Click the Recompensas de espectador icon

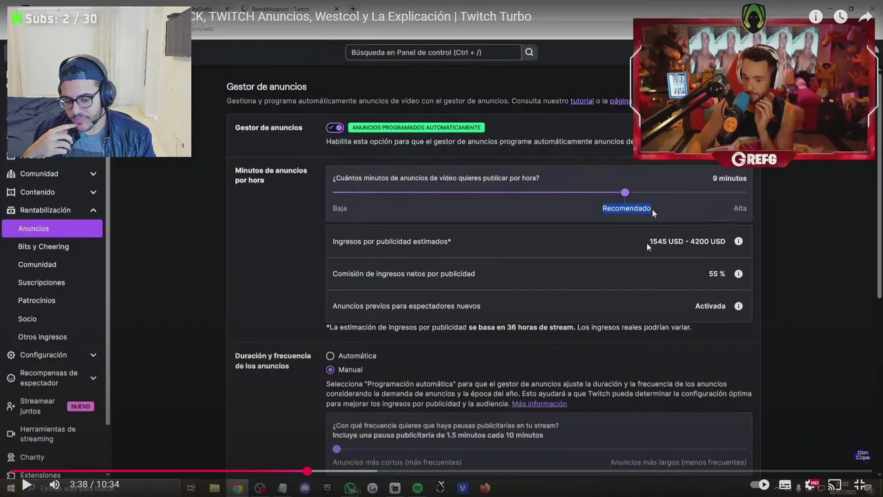click(10, 378)
